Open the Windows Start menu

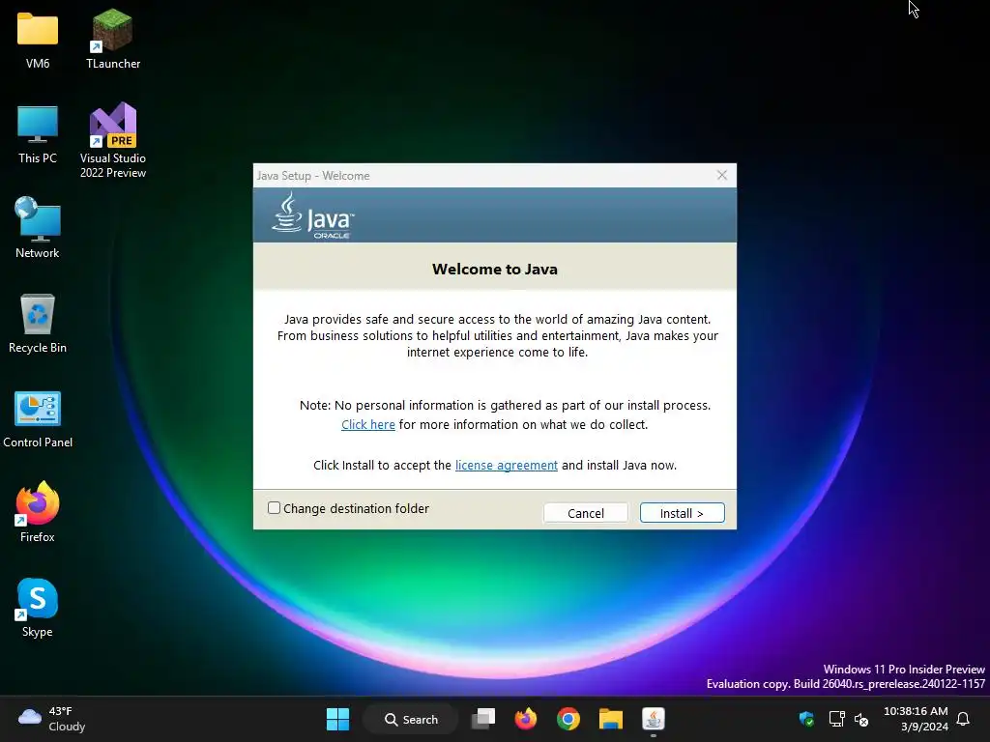tap(337, 719)
